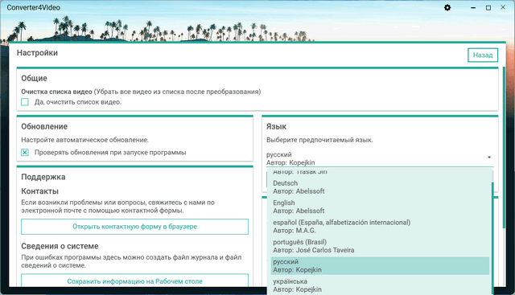Click the 'Обновление' section heading

tap(44, 127)
